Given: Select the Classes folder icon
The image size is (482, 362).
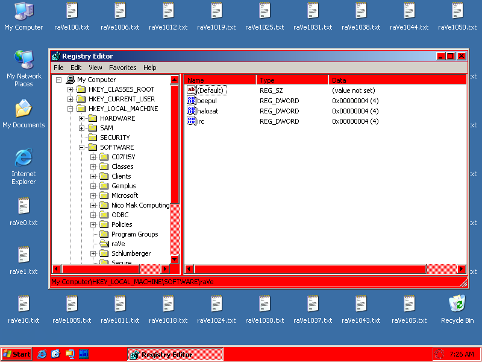Looking at the screenshot, I should [104, 167].
